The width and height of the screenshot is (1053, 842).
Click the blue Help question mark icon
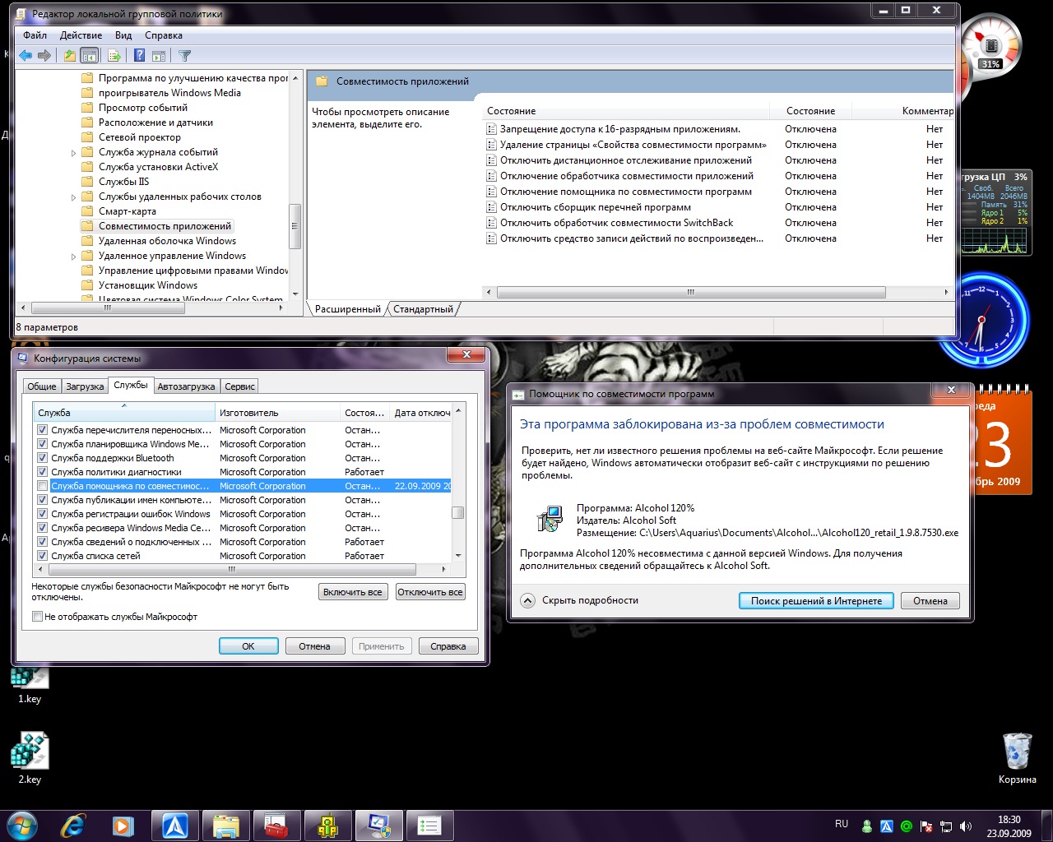[x=139, y=56]
